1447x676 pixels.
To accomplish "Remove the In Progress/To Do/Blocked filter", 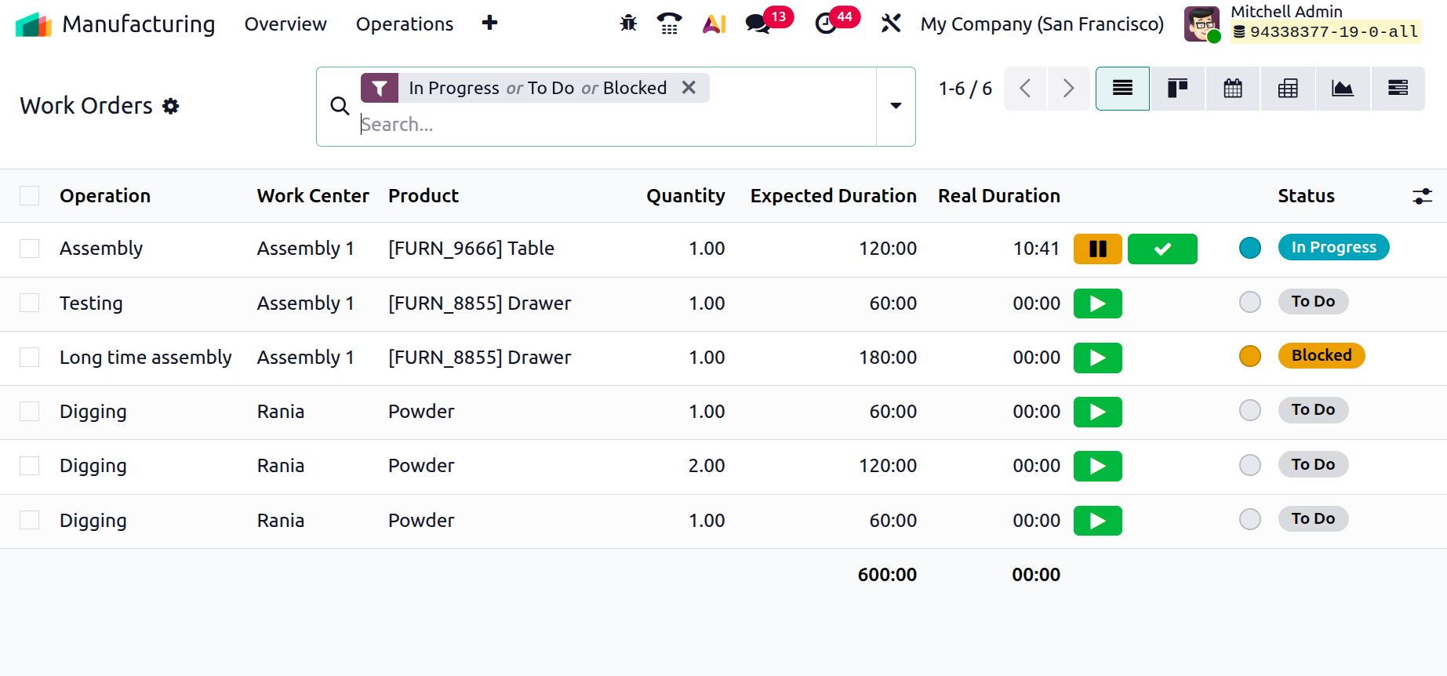I will coord(689,88).
